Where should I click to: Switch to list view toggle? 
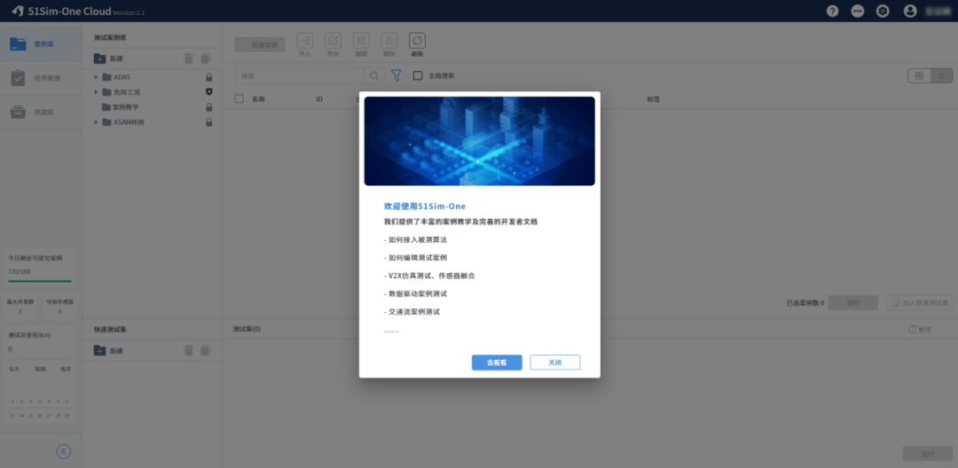[x=941, y=75]
